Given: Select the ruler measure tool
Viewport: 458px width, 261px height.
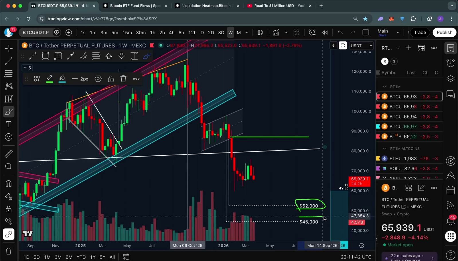Looking at the screenshot, I should point(9,154).
